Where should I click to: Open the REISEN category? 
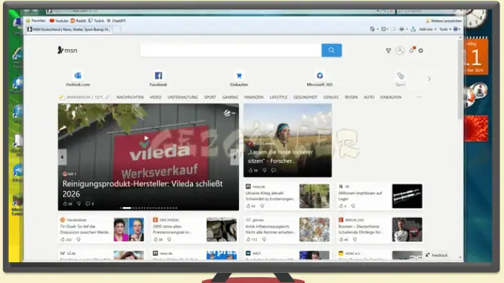coord(351,97)
